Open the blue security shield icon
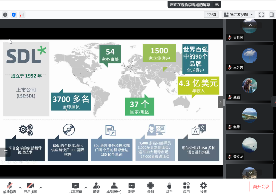276x194 pixels. click(x=14, y=15)
